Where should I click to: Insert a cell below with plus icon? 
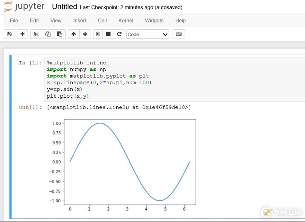22,34
